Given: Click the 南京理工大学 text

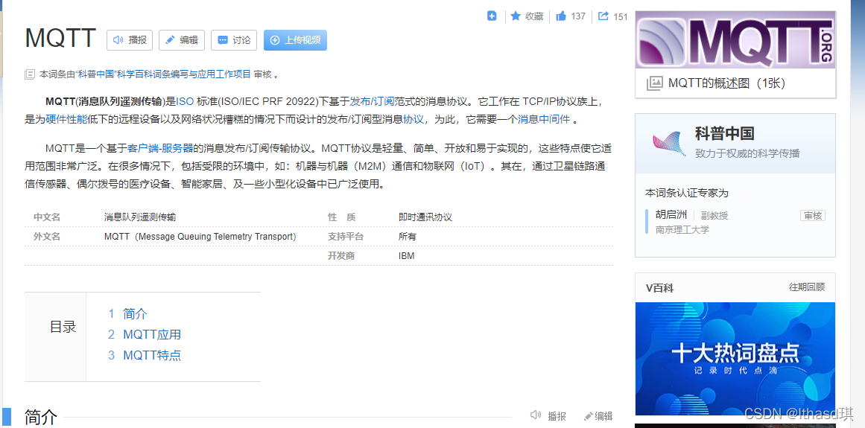Looking at the screenshot, I should coord(682,230).
